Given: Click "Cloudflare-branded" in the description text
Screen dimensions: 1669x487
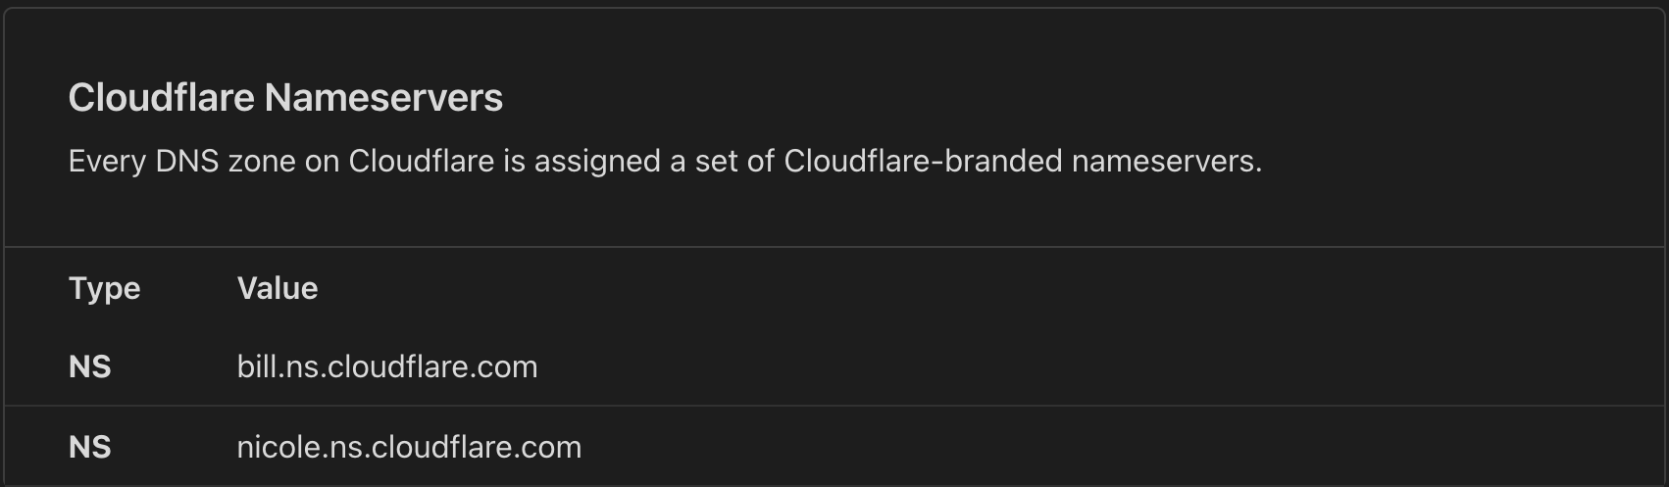Looking at the screenshot, I should (923, 161).
